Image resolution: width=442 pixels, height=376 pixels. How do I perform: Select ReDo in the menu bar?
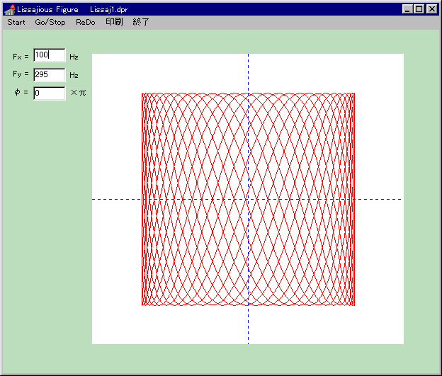[x=85, y=22]
